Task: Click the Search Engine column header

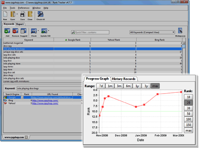Action: pos(12,94)
